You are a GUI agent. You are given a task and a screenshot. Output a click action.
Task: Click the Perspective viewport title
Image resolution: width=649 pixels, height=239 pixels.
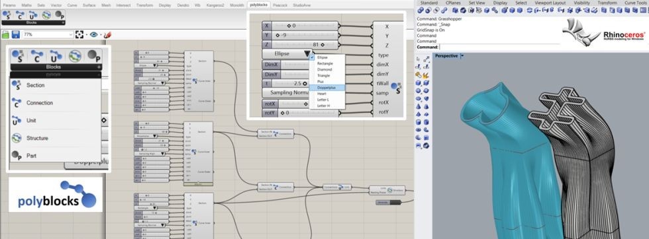point(446,55)
